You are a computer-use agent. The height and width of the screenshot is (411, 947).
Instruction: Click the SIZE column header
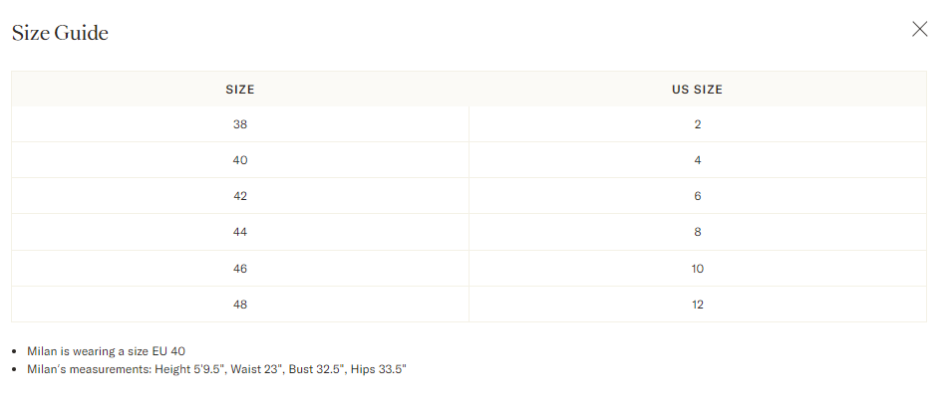coord(240,90)
